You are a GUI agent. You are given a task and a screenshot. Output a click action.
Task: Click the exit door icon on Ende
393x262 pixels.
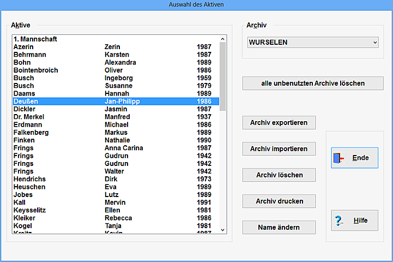tap(339, 158)
